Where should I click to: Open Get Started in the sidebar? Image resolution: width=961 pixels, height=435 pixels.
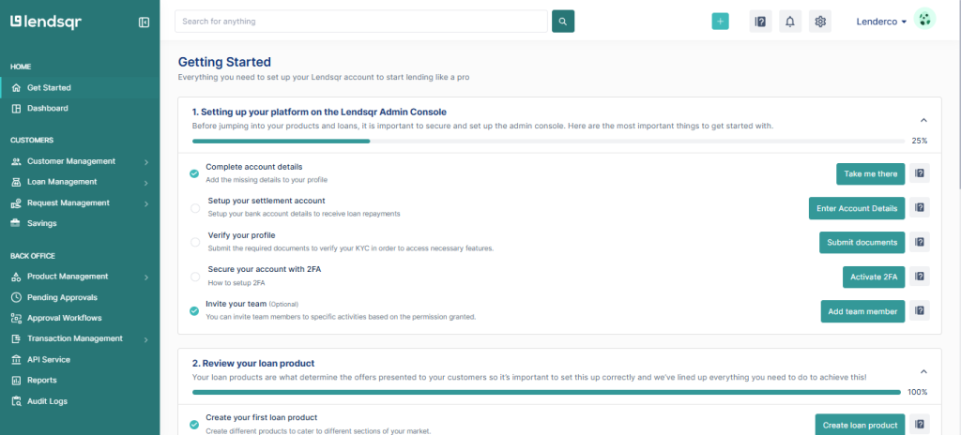tap(80, 87)
